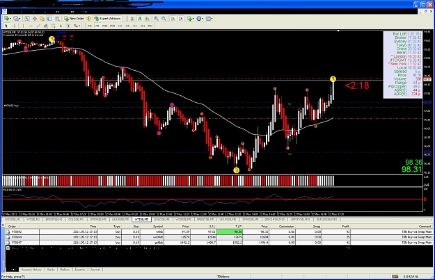Select the Text tool
The height and width of the screenshot is (280, 435).
(61, 26)
